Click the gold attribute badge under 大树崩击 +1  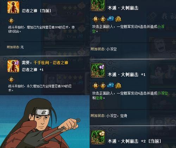118,85
